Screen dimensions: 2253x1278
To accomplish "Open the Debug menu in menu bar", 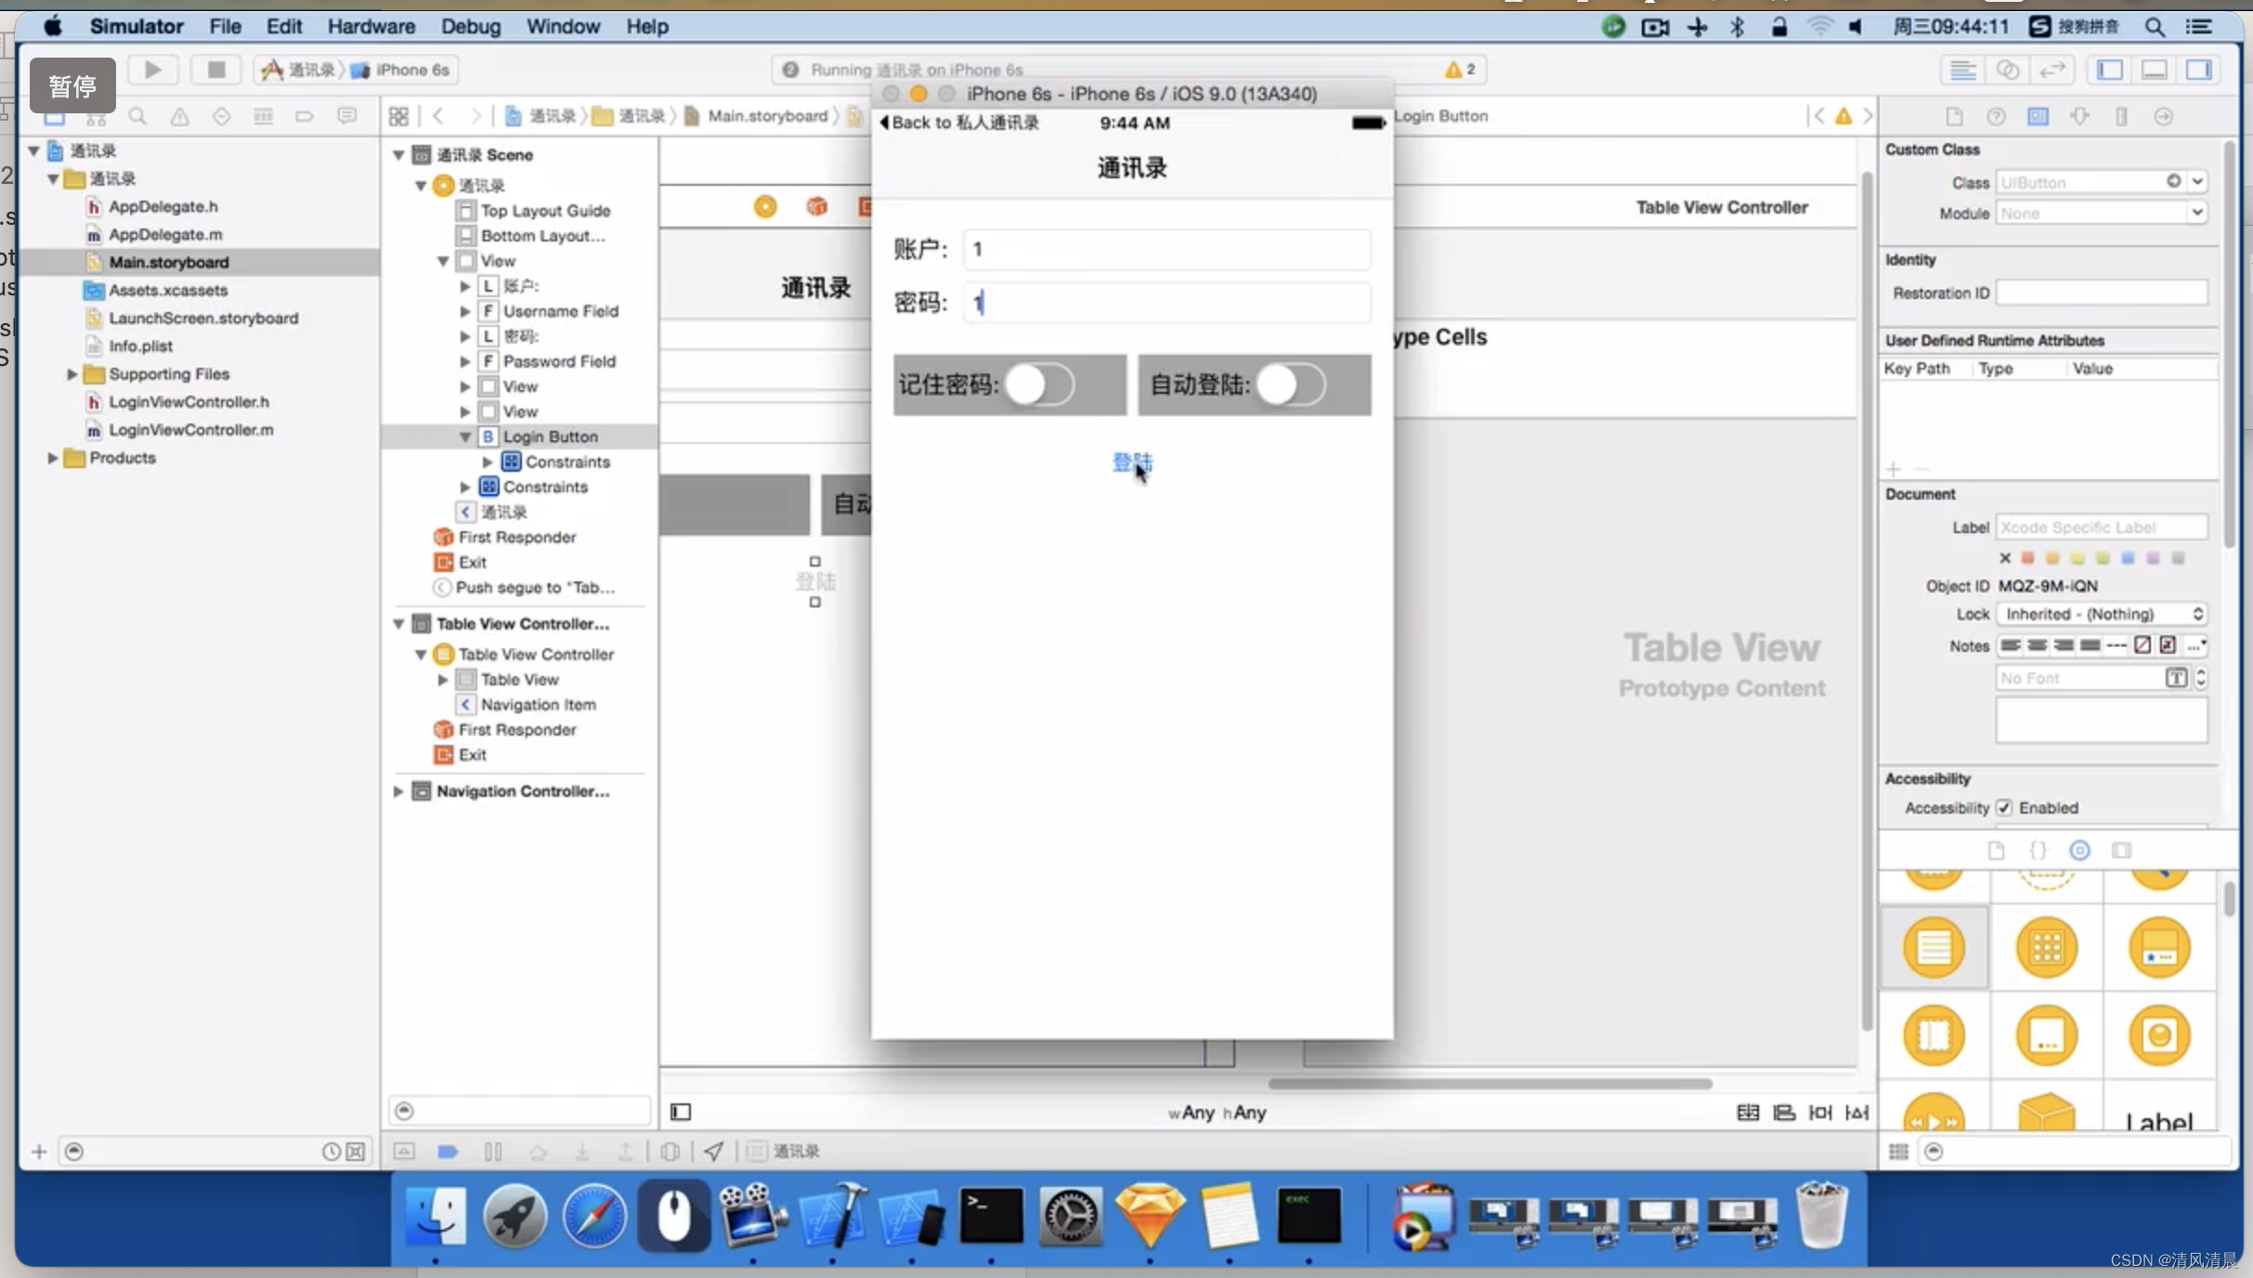I will click(x=471, y=26).
